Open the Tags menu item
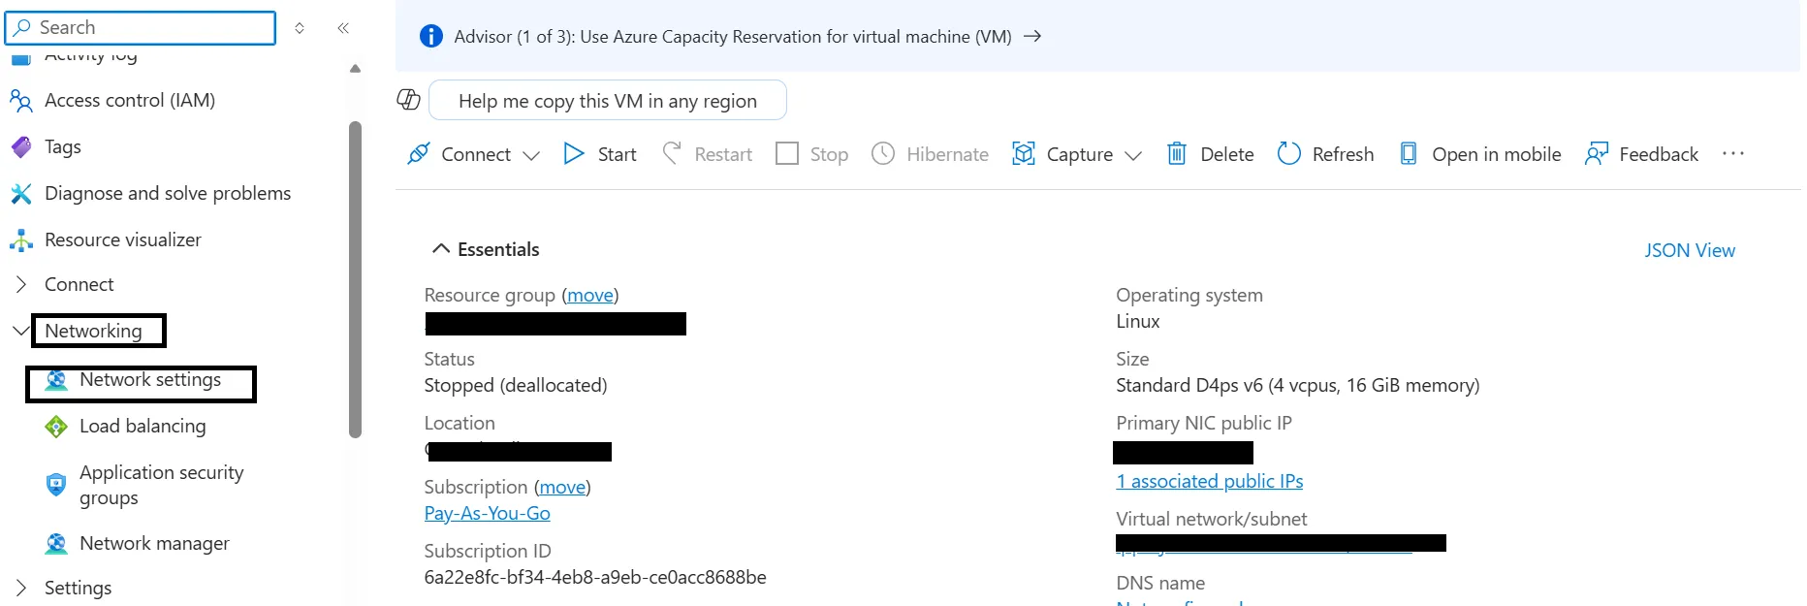The width and height of the screenshot is (1807, 606). click(63, 146)
